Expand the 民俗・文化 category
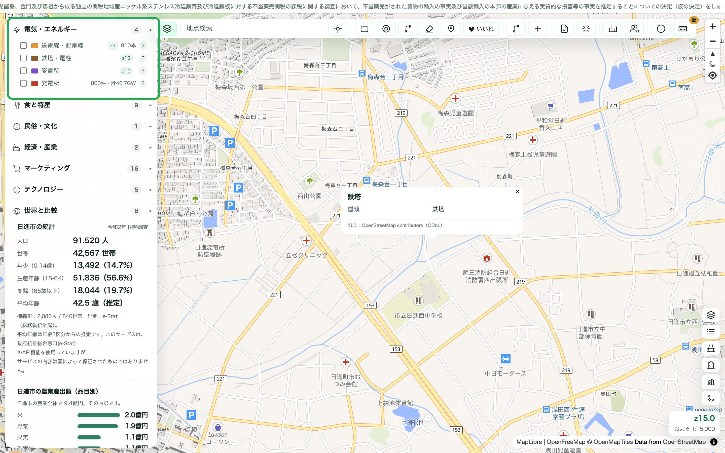The image size is (725, 453). 83,126
